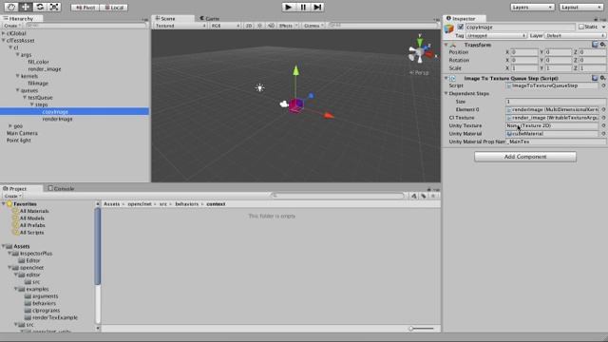This screenshot has height=342, width=608.
Task: Select render_image in the Hierarchy
Action: coord(45,69)
